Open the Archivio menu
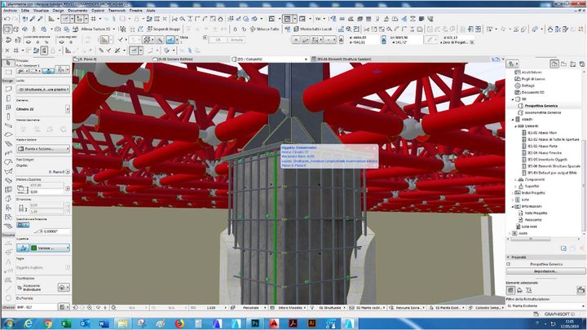Screen dimensions: 587x330 point(10,11)
